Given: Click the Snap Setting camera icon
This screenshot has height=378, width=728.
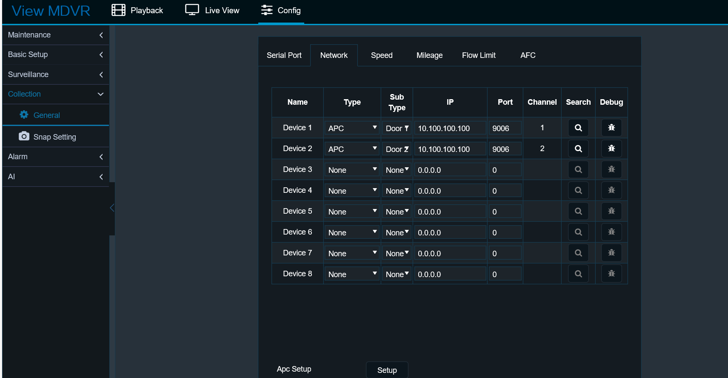Looking at the screenshot, I should (24, 136).
